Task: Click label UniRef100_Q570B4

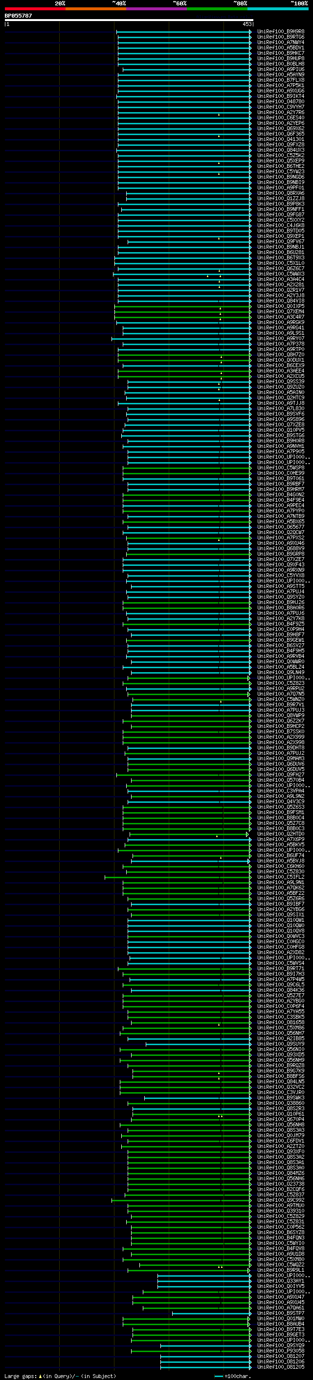Action: click(281, 780)
